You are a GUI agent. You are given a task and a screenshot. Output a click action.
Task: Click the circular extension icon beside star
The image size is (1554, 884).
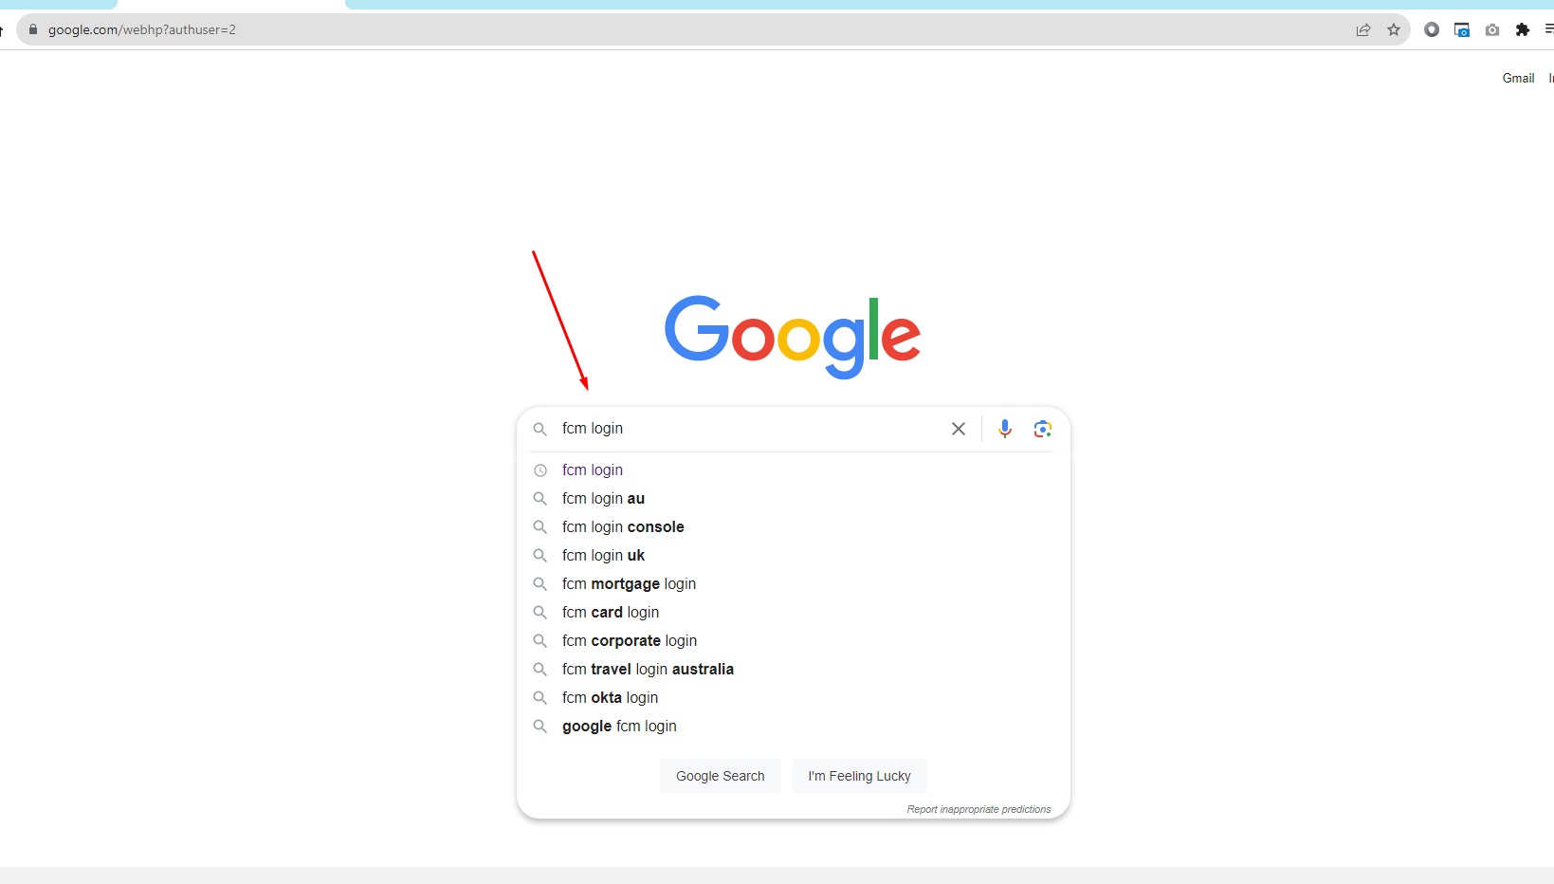[1432, 29]
